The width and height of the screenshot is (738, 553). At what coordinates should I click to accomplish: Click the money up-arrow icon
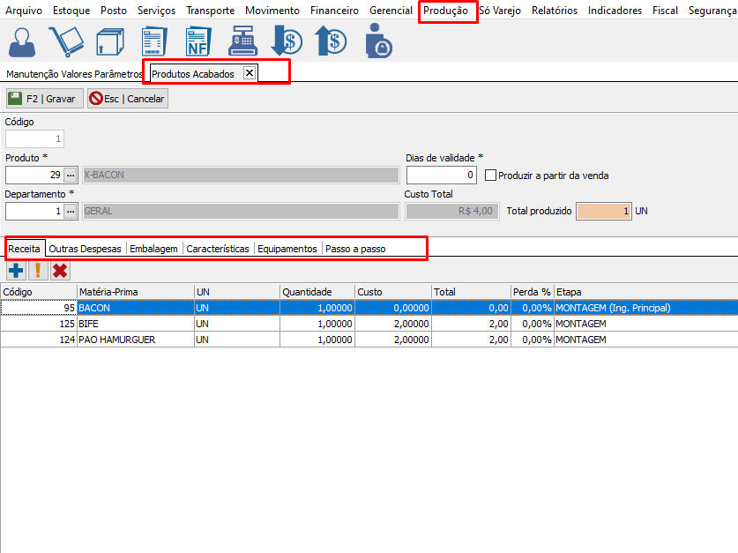(x=331, y=41)
